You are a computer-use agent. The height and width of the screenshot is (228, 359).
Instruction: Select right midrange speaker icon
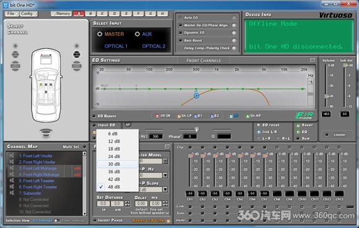pos(77,55)
